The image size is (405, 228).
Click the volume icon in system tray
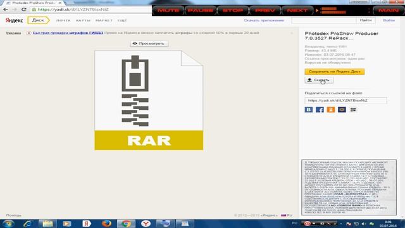pyautogui.click(x=364, y=224)
